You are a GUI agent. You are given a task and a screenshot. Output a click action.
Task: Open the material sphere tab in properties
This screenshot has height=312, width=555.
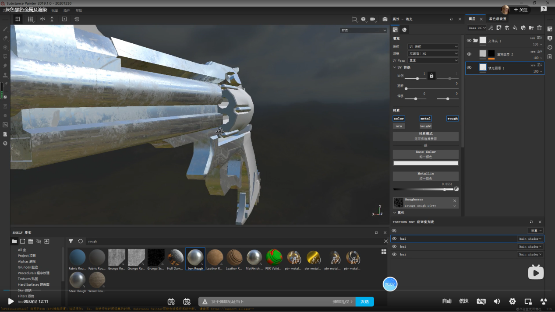pos(404,30)
